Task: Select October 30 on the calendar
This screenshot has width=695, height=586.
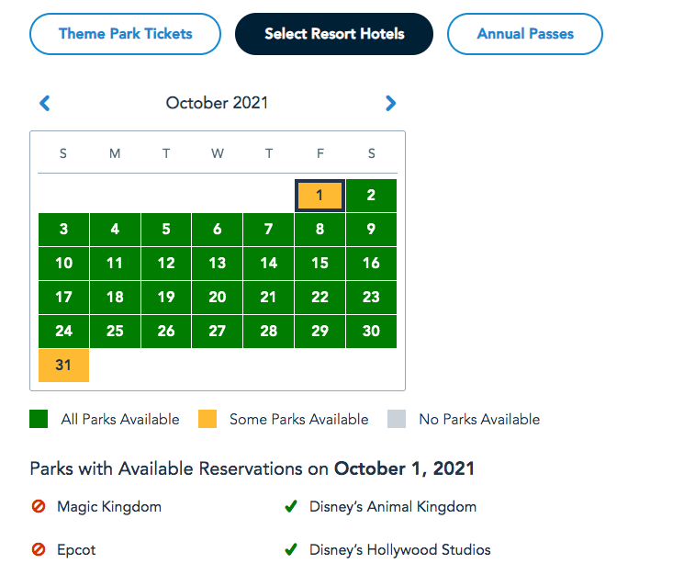Action: coord(371,331)
